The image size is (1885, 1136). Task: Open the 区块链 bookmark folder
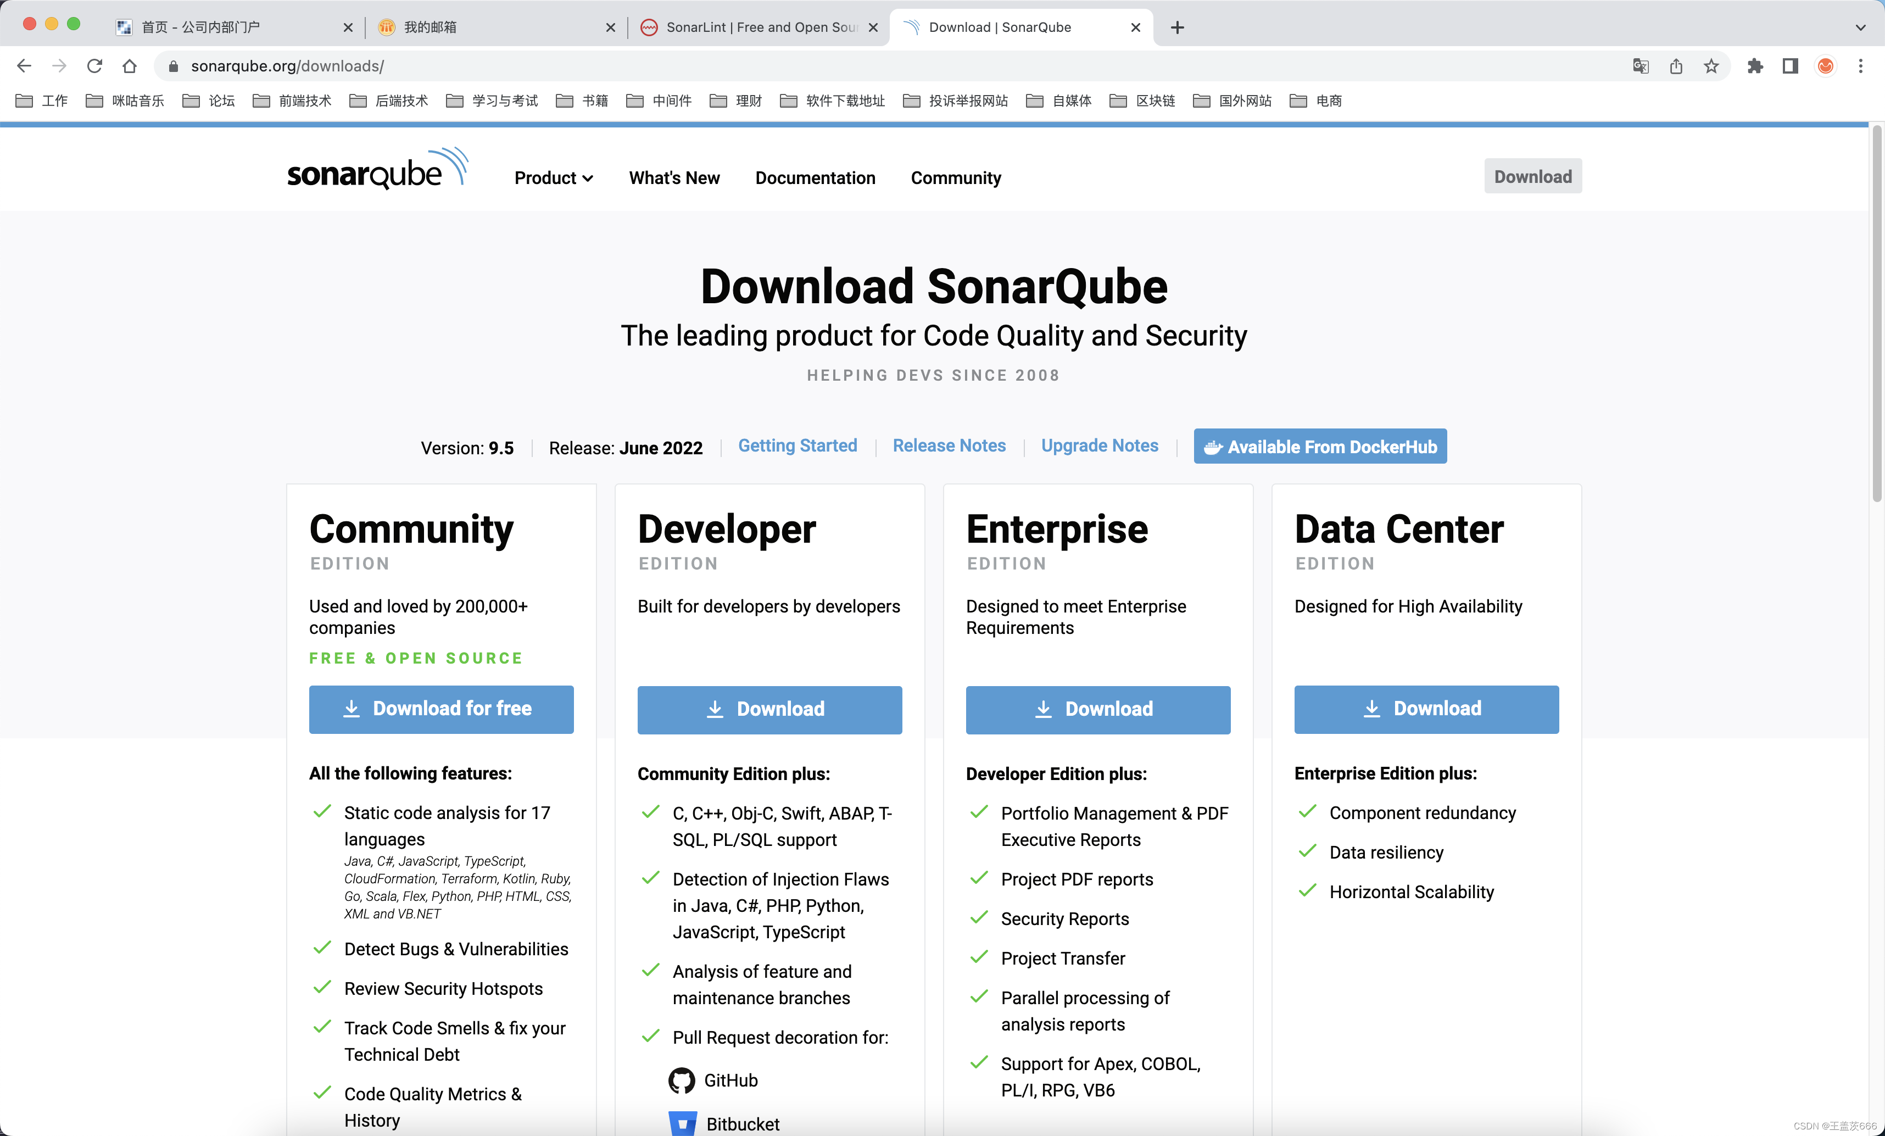coord(1143,100)
